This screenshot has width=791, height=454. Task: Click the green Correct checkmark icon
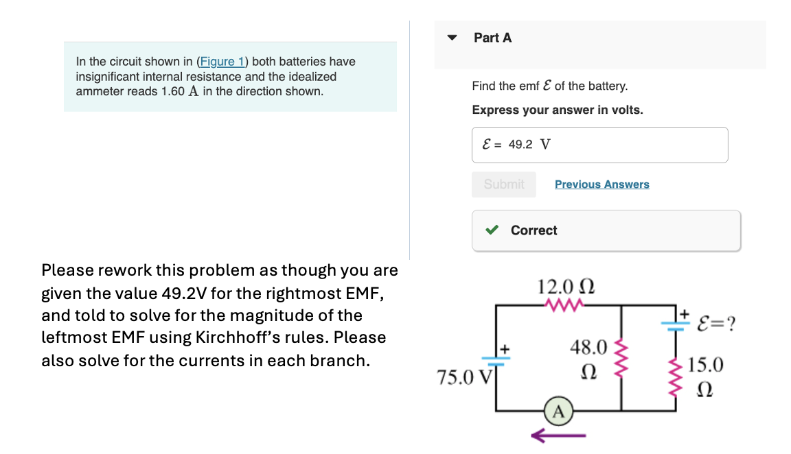[x=490, y=230]
